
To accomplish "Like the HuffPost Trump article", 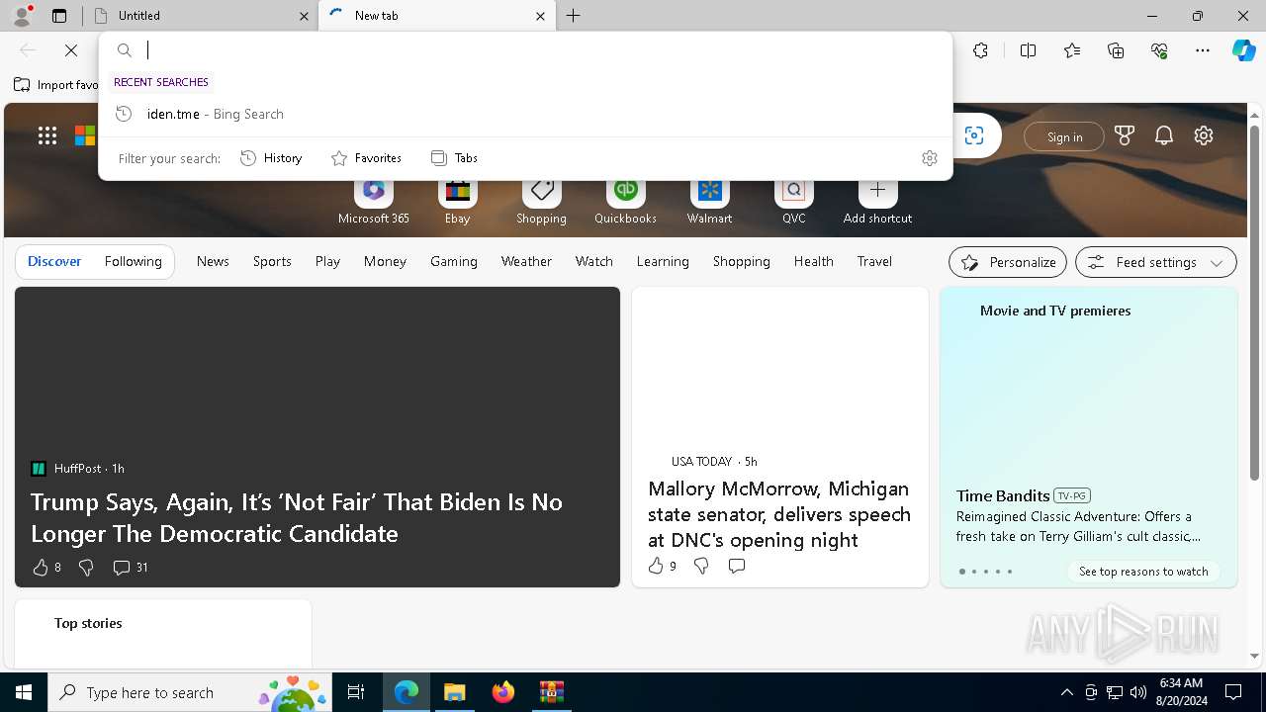I will click(41, 568).
